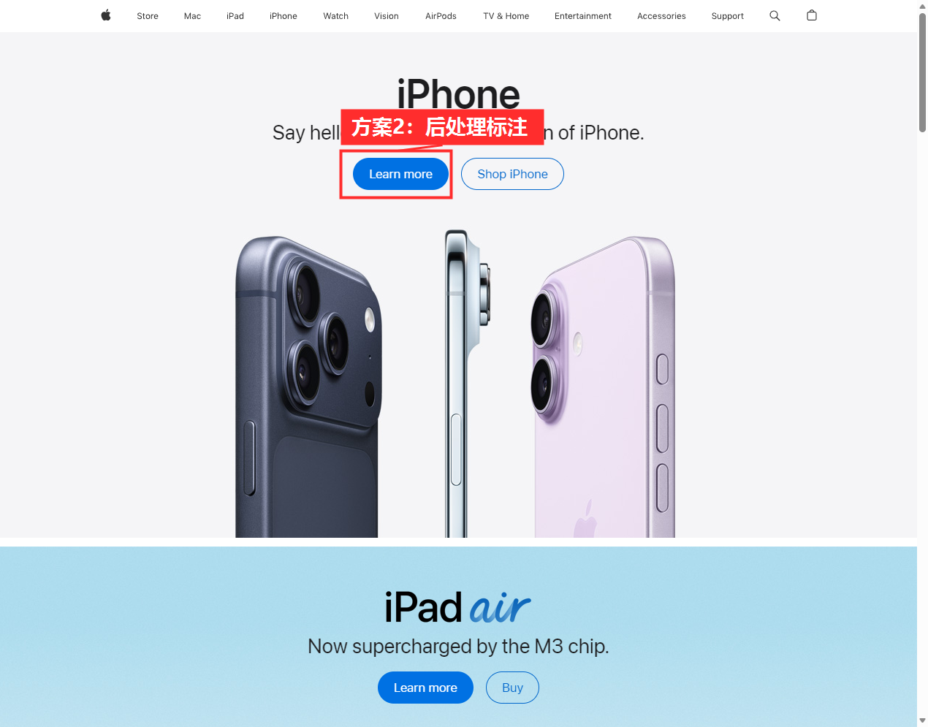This screenshot has height=727, width=928.
Task: Go to Support in navigation bar
Action: 728,16
